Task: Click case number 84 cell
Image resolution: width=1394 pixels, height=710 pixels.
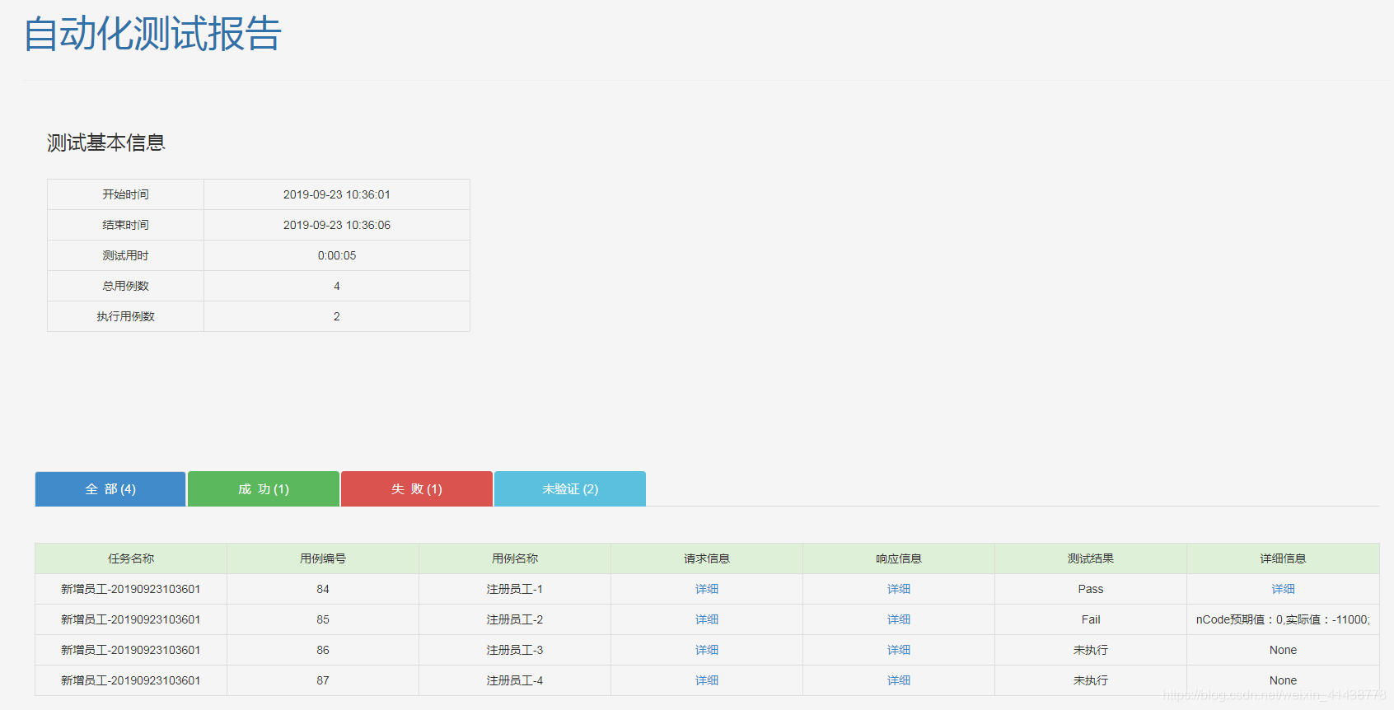Action: 323,589
